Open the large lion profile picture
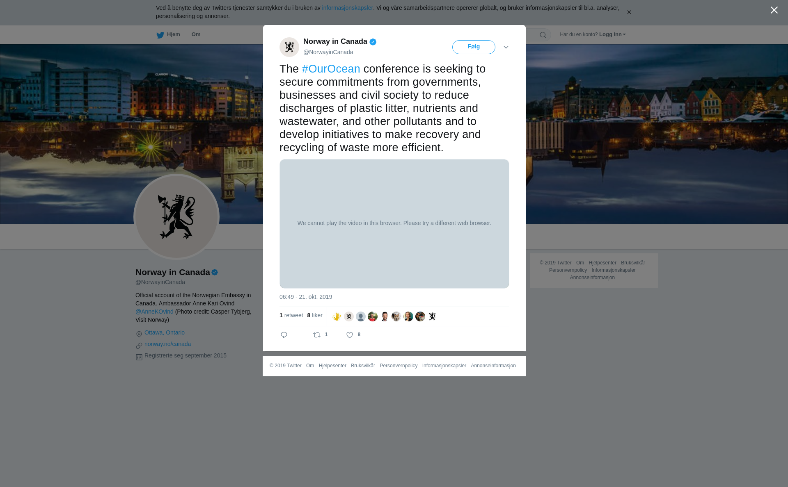This screenshot has width=788, height=487. pos(176,216)
